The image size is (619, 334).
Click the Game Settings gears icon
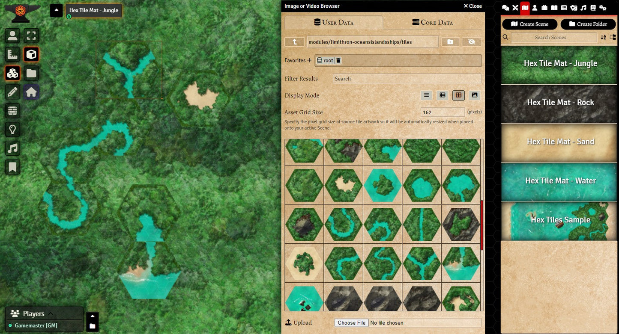(x=603, y=8)
